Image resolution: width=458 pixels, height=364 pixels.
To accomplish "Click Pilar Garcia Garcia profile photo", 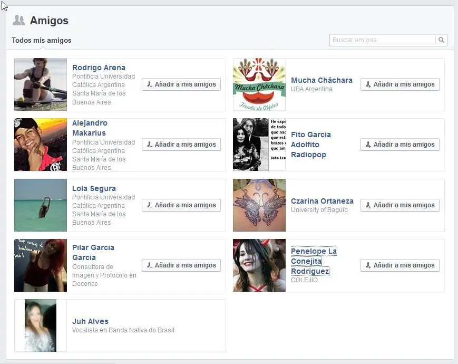I will tap(41, 265).
